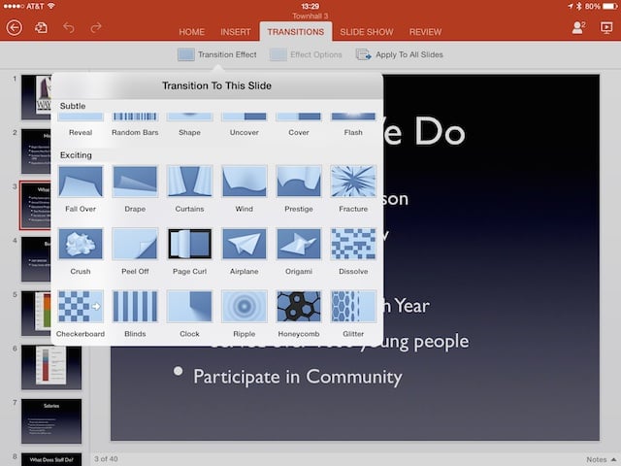Select the Cover transition
Screen dimensions: 621x466
pyautogui.click(x=299, y=125)
